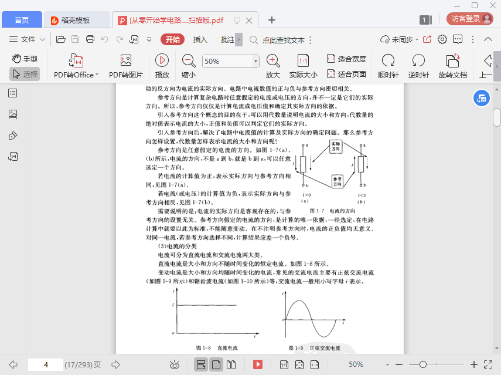Click the zoom slider handle
This screenshot has width=501, height=375.
(422, 364)
